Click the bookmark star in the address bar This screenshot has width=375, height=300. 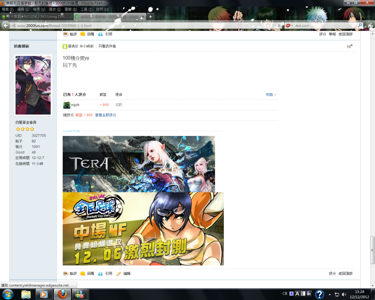268,26
